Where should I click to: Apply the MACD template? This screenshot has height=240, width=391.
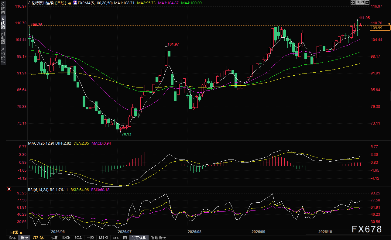[66, 238]
